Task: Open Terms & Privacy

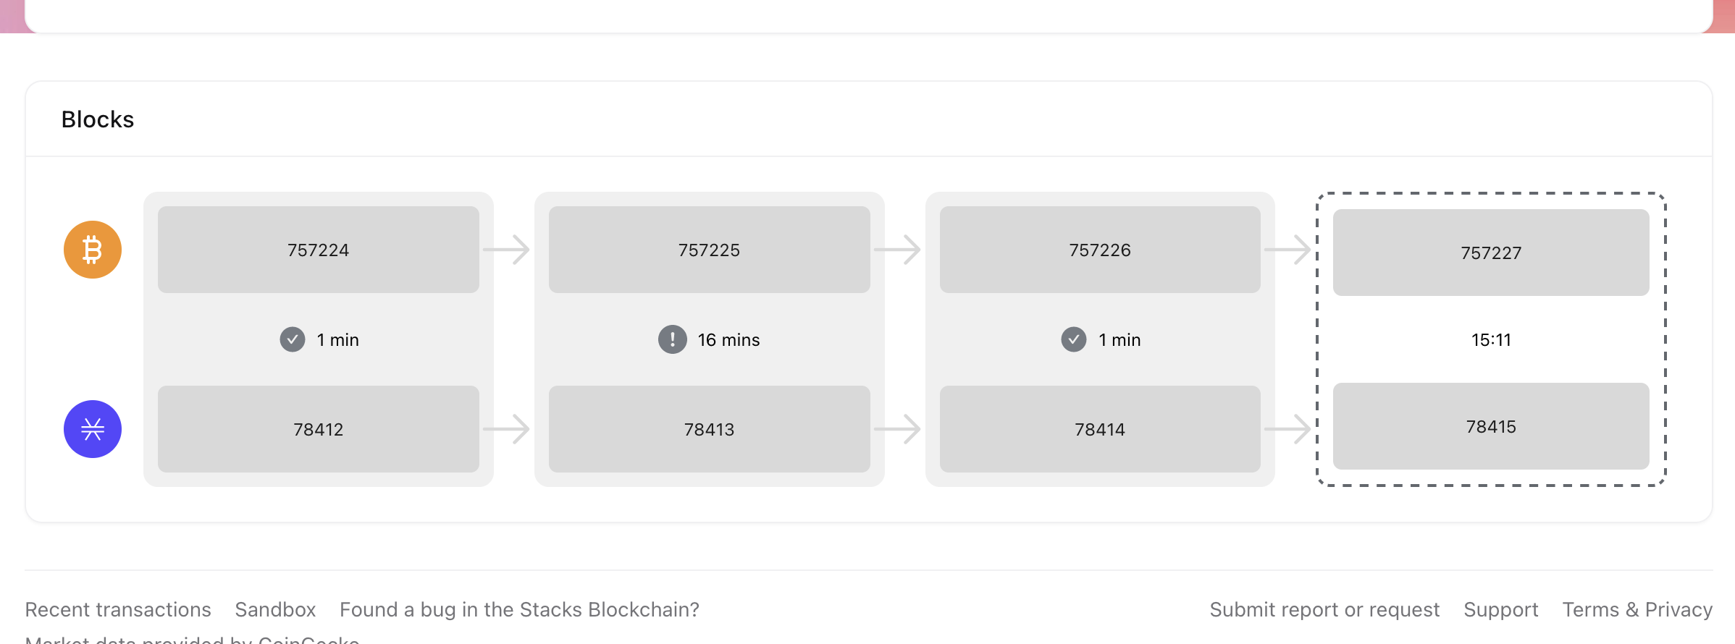Action: [x=1637, y=609]
